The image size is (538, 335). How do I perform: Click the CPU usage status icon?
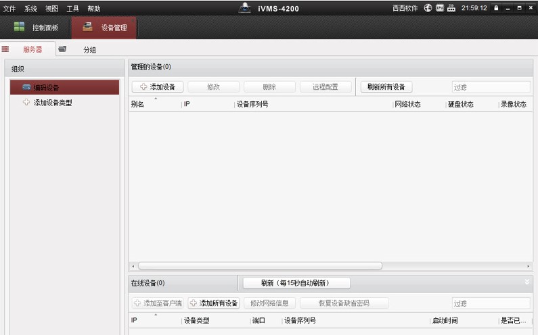point(439,8)
